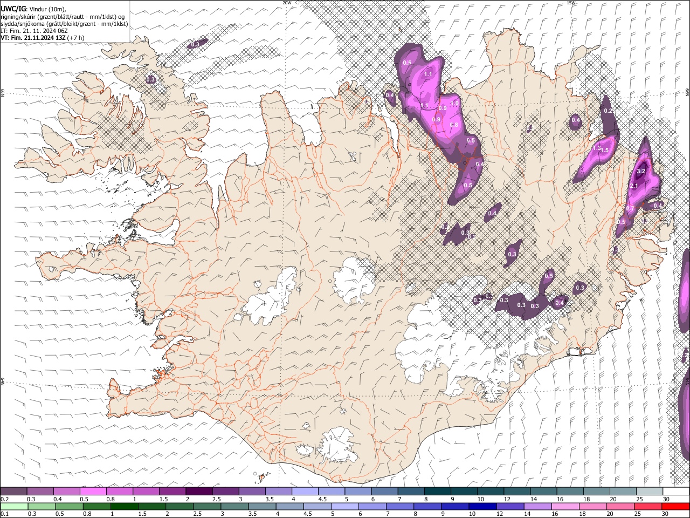Pick the bright red bottom-row swatch at 30
690x518 pixels.
675,506
